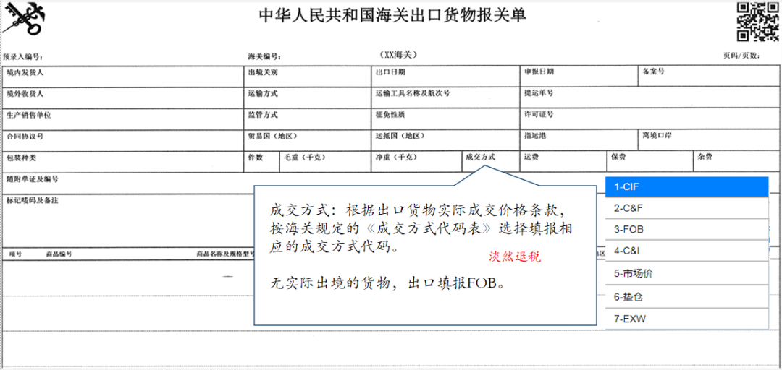Click the 项号 column header
The height and width of the screenshot is (370, 782).
[x=15, y=254]
